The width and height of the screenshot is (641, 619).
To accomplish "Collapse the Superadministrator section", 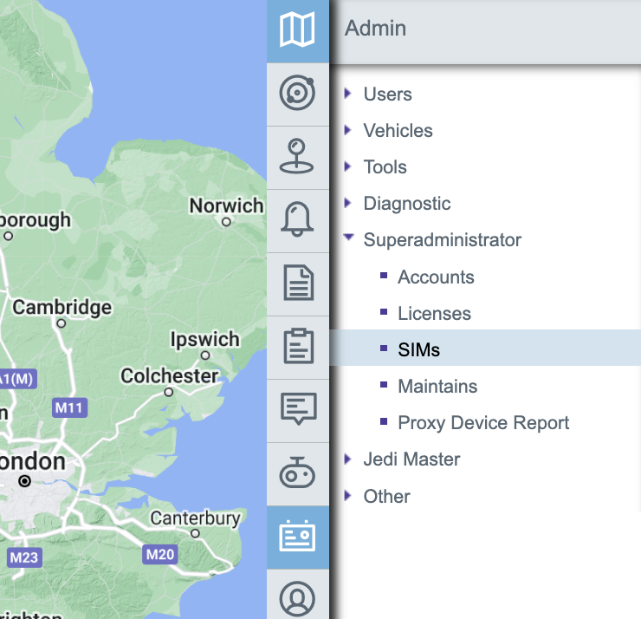I will tap(442, 240).
